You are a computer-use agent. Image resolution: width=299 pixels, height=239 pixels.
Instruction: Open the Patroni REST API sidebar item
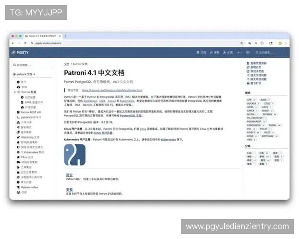click(29, 112)
